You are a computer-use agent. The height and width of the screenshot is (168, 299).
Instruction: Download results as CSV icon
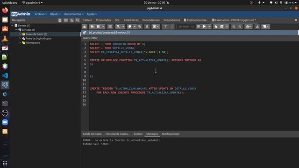(257, 27)
